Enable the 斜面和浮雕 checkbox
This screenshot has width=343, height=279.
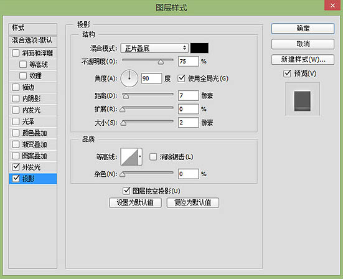(16, 53)
